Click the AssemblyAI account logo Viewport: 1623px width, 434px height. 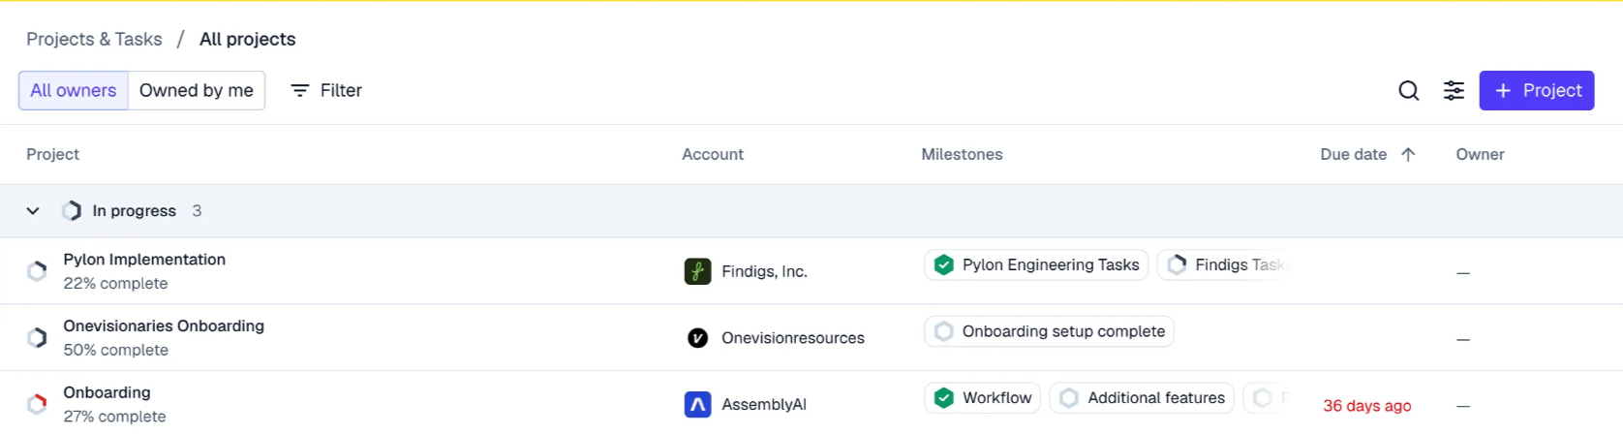point(697,404)
